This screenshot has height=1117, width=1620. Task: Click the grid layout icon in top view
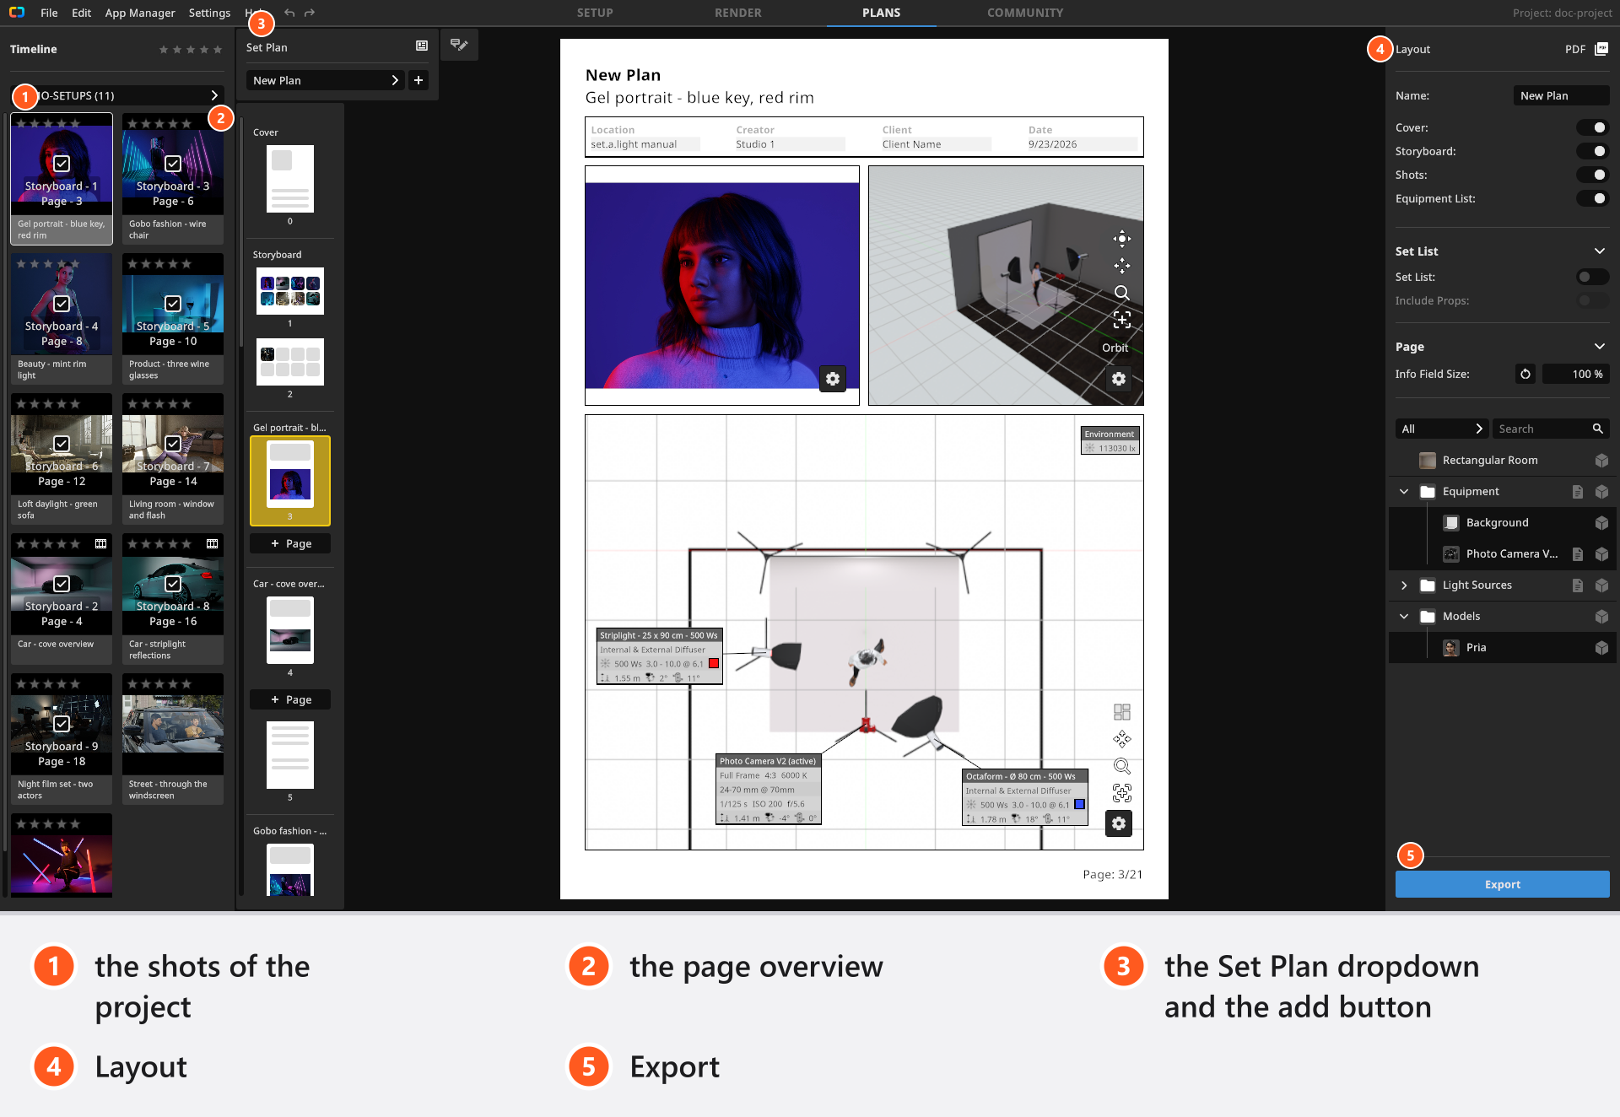[1121, 712]
